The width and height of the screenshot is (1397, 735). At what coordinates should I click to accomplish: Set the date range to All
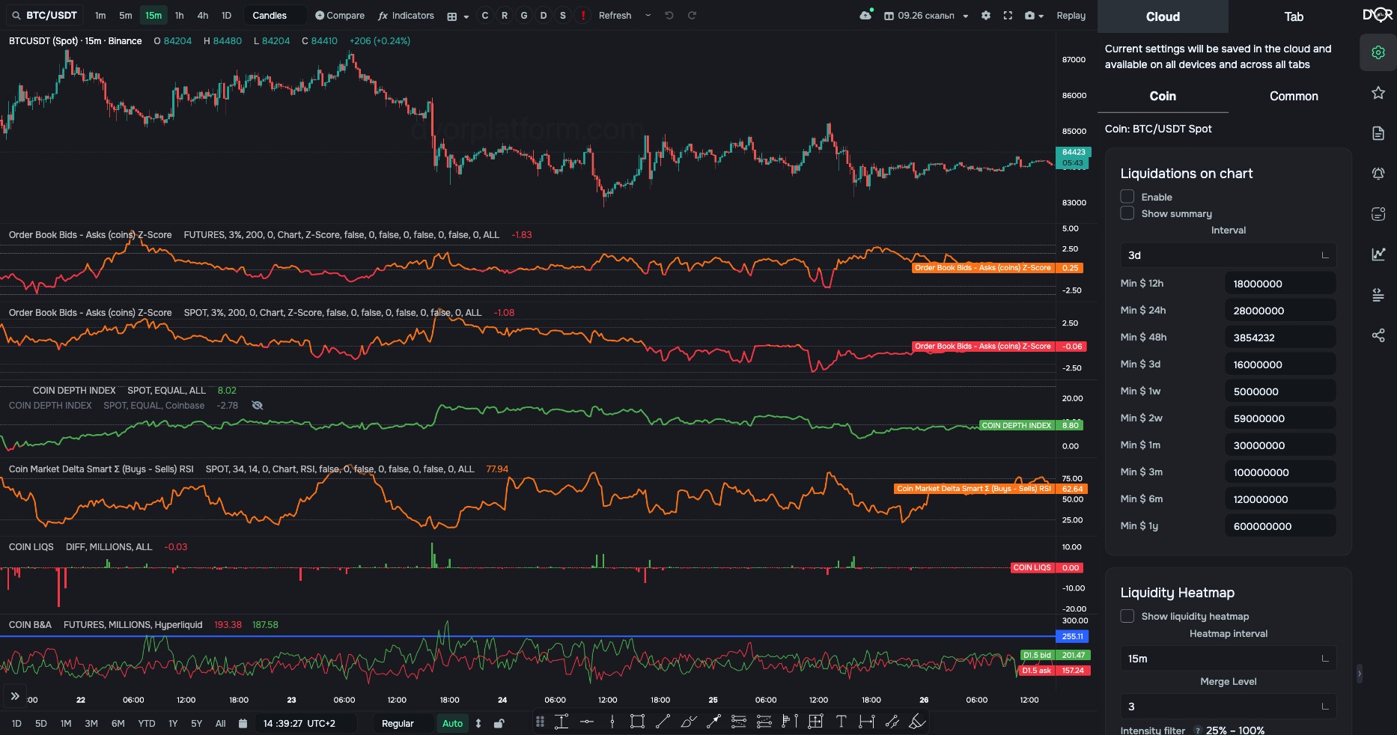[220, 723]
